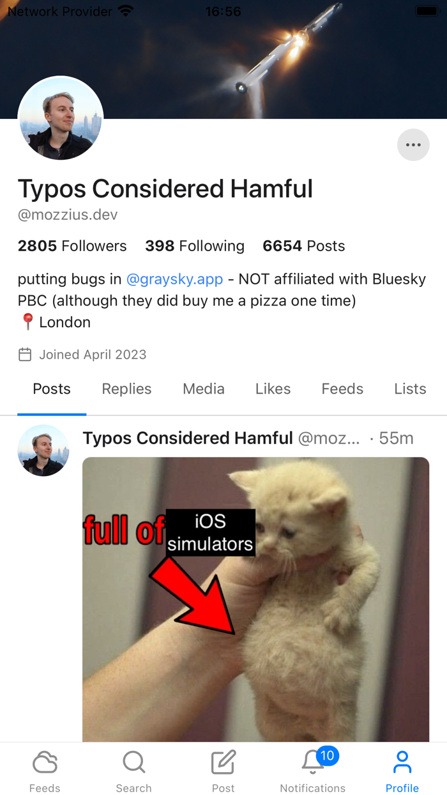Image resolution: width=447 pixels, height=795 pixels.
Task: Open the profile Feeds tab
Action: (342, 389)
